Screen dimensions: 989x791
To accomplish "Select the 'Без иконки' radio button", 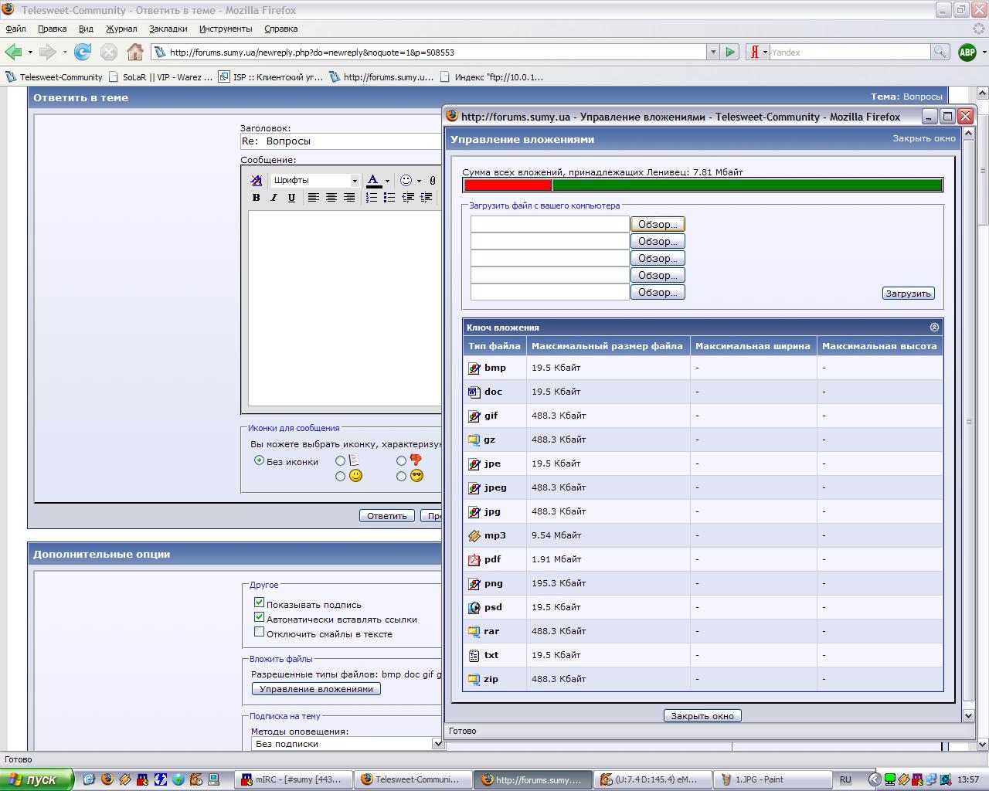I will tap(259, 460).
